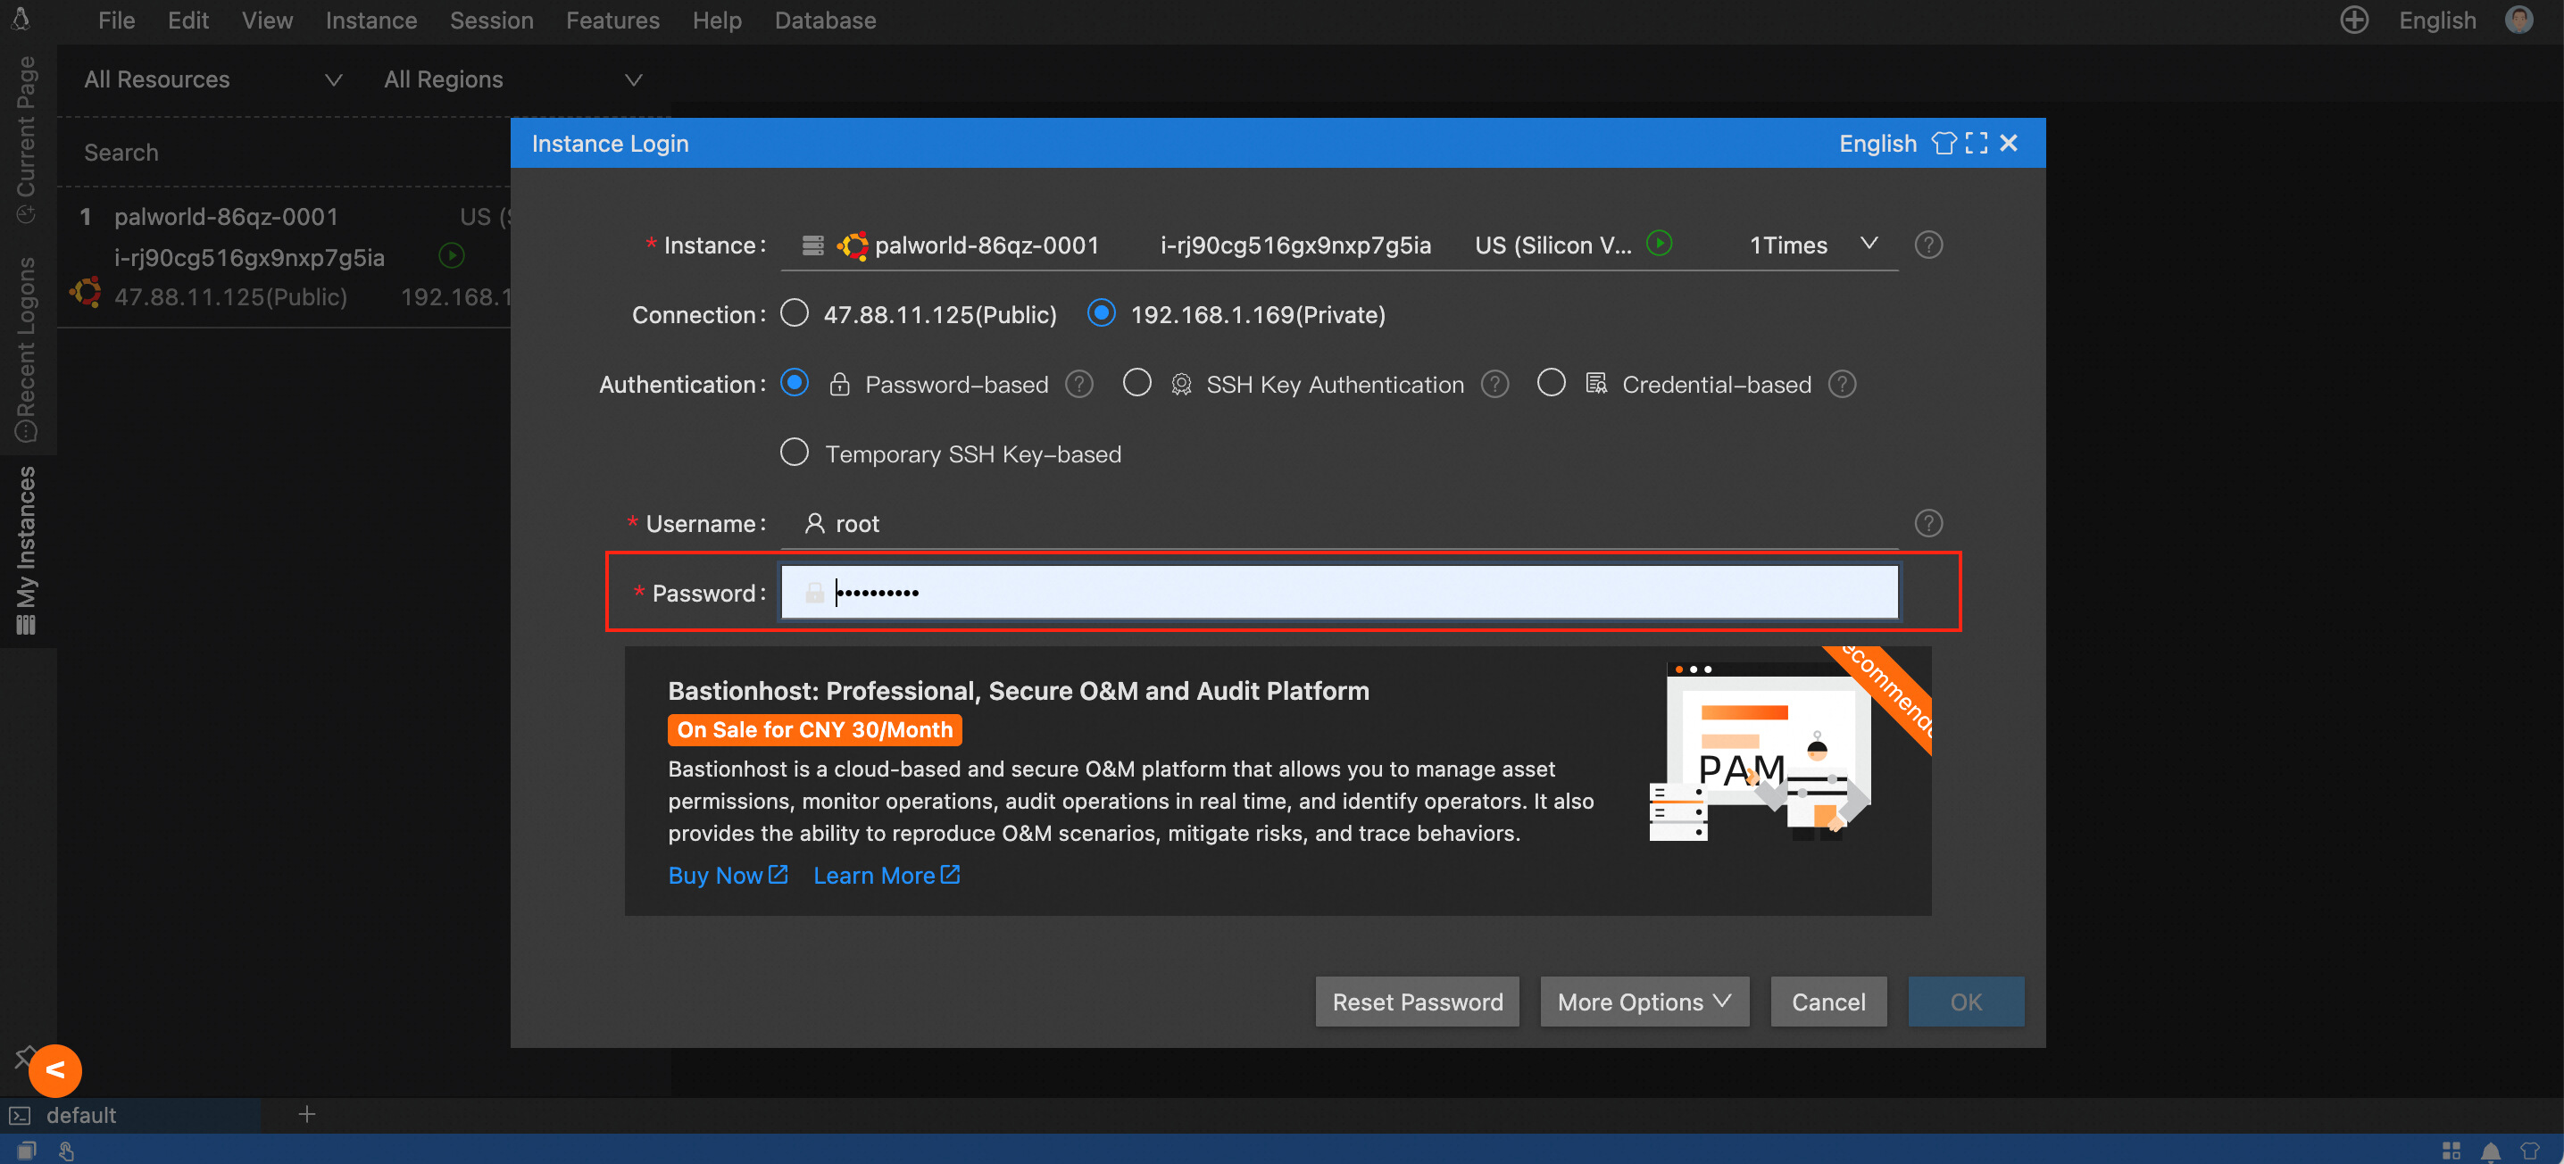2564x1164 pixels.
Task: Click the help icon beside Credential-based
Action: point(1842,384)
